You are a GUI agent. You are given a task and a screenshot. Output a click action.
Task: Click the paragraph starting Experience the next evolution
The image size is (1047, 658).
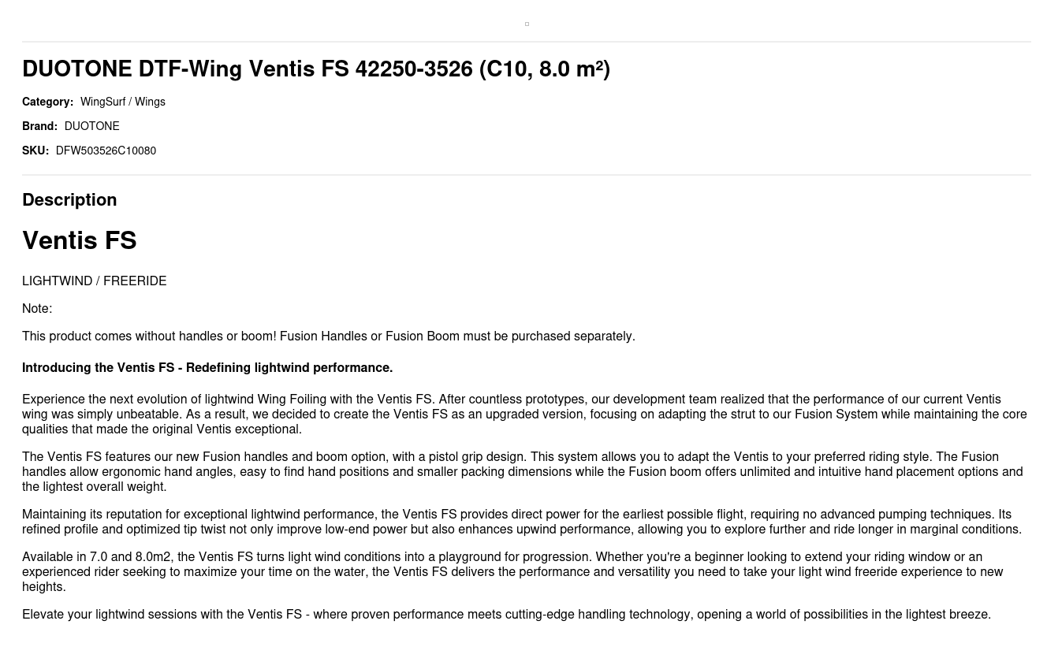point(523,414)
